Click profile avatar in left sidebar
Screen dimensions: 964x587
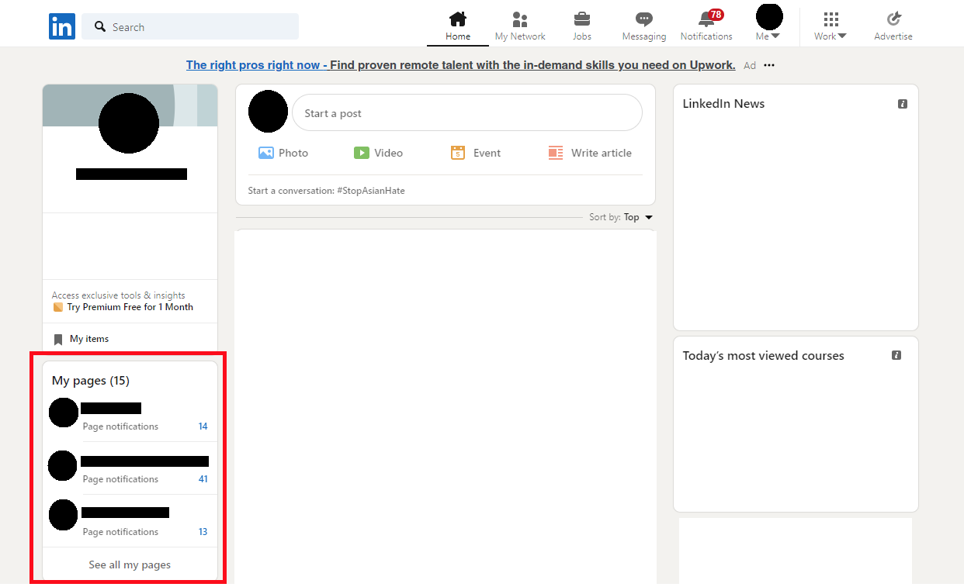(129, 123)
